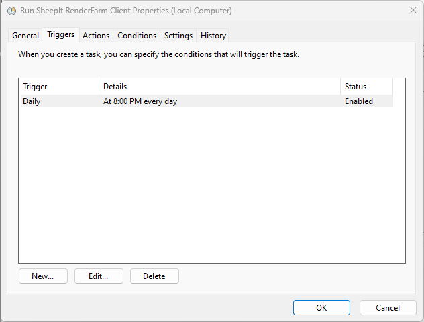Click the Task Scheduler clock icon in title bar
The width and height of the screenshot is (424, 322).
pos(11,11)
